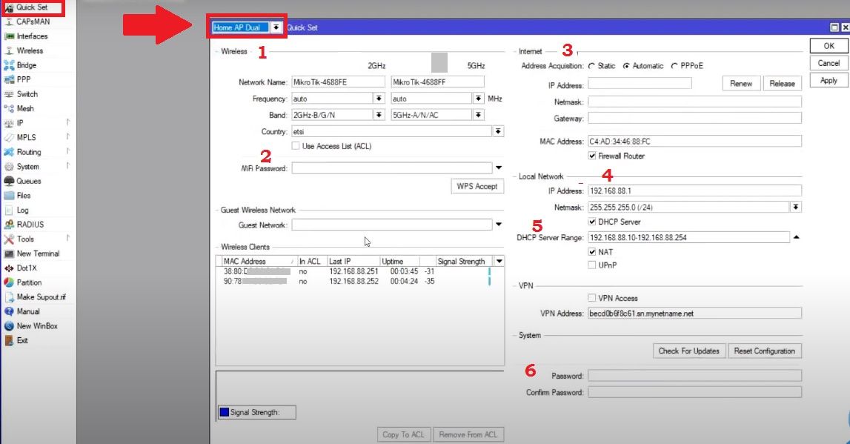Image resolution: width=850 pixels, height=444 pixels.
Task: Open the Manual help icon
Action: coord(9,312)
